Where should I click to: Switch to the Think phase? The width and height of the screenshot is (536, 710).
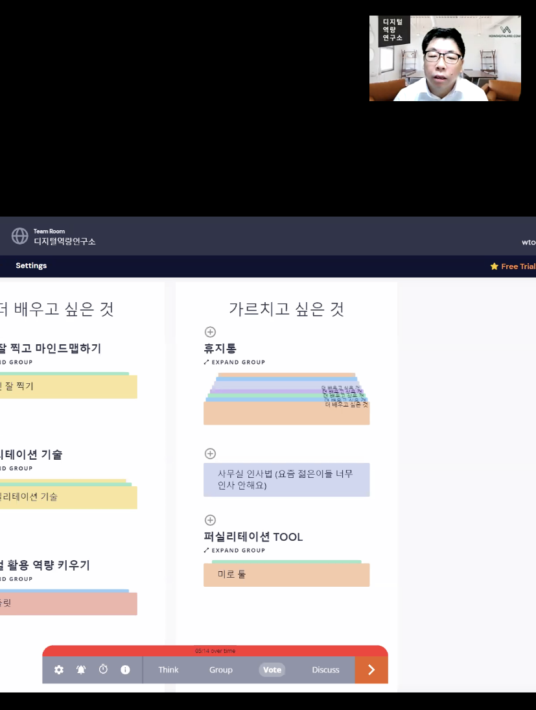(169, 670)
